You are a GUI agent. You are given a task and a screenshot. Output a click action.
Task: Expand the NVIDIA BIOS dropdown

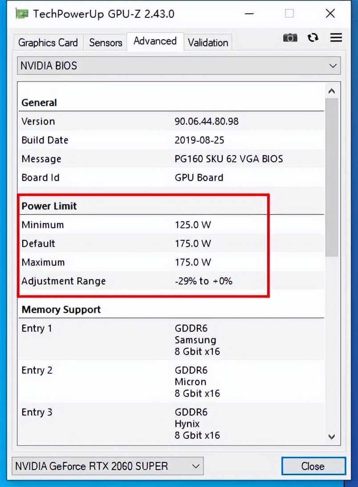coord(179,66)
